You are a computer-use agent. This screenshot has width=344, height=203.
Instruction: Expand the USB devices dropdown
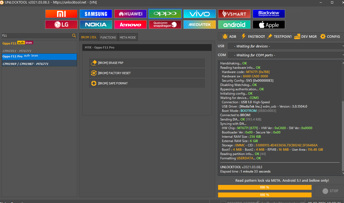[x=286, y=46]
